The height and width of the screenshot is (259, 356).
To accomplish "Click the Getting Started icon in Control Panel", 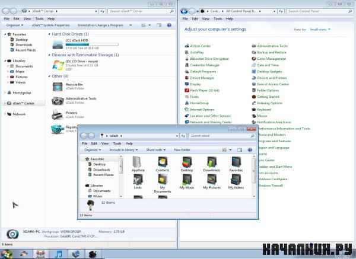I will (254, 97).
